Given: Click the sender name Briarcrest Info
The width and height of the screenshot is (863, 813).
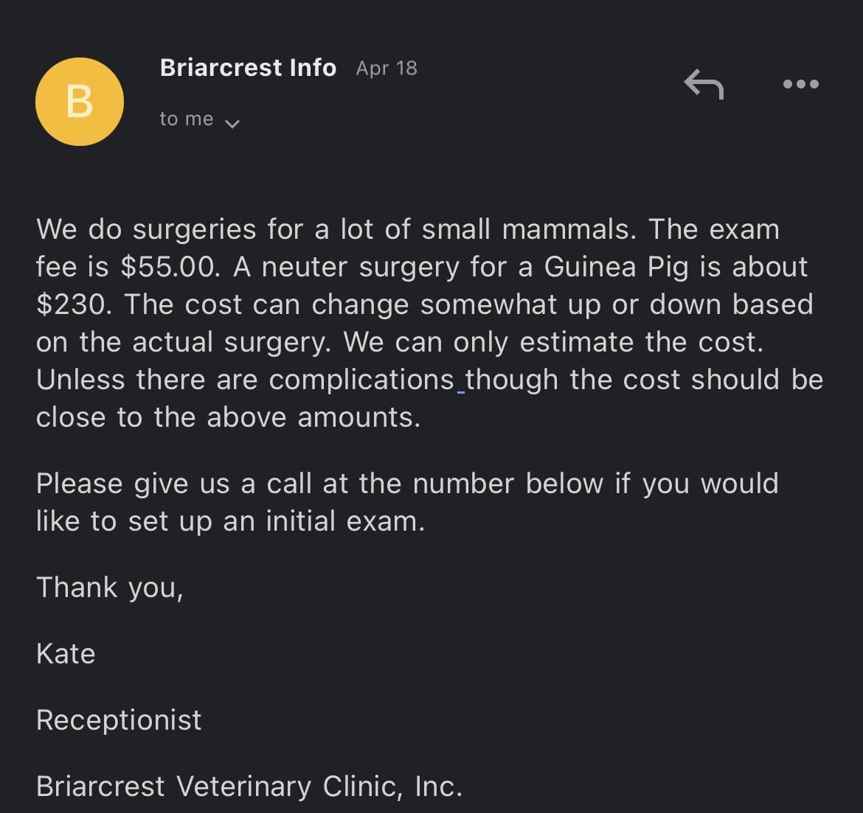Looking at the screenshot, I should pyautogui.click(x=248, y=68).
